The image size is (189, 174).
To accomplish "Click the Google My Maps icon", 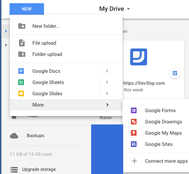I will tap(134, 133).
